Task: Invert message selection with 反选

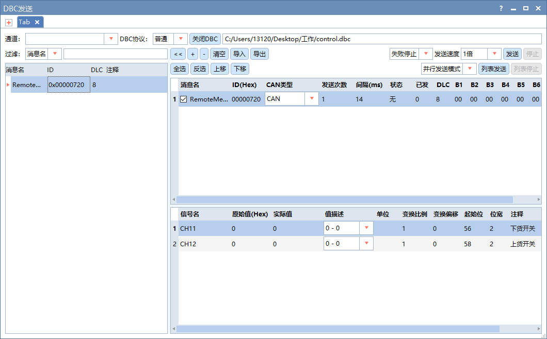Action: (200, 68)
